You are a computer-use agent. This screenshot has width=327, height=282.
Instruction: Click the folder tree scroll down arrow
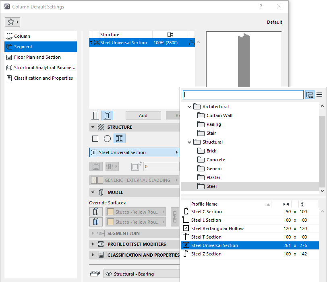coord(323,191)
